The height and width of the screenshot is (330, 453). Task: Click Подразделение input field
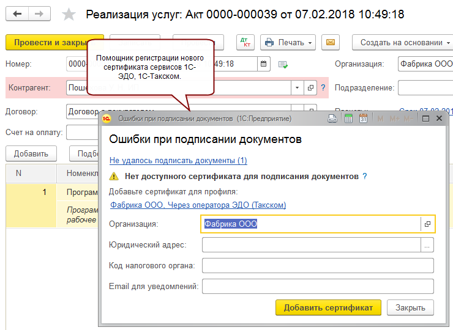coord(425,87)
